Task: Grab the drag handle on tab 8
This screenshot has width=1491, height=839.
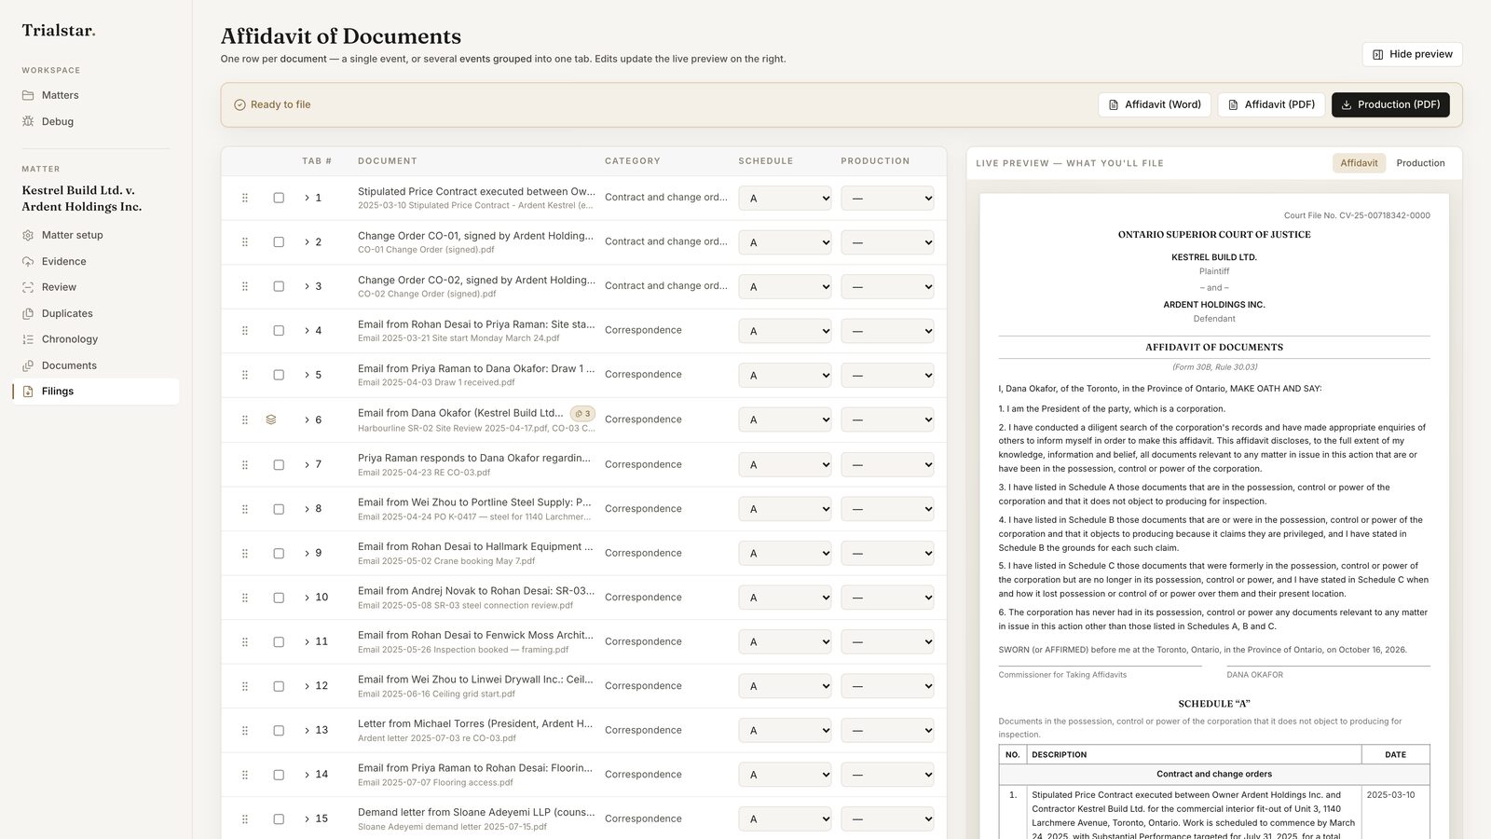Action: tap(245, 509)
